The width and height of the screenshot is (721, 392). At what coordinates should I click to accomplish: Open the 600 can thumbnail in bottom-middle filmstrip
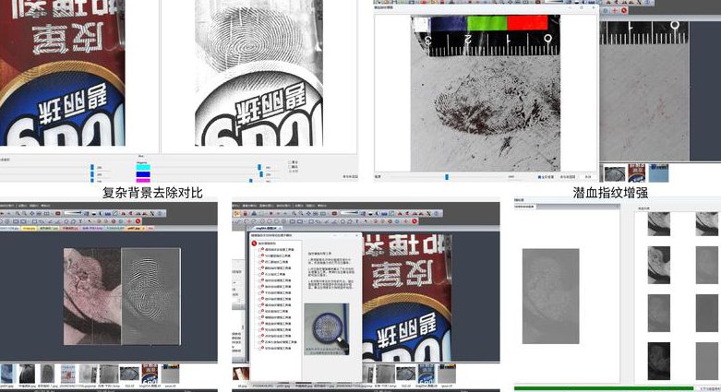click(427, 374)
